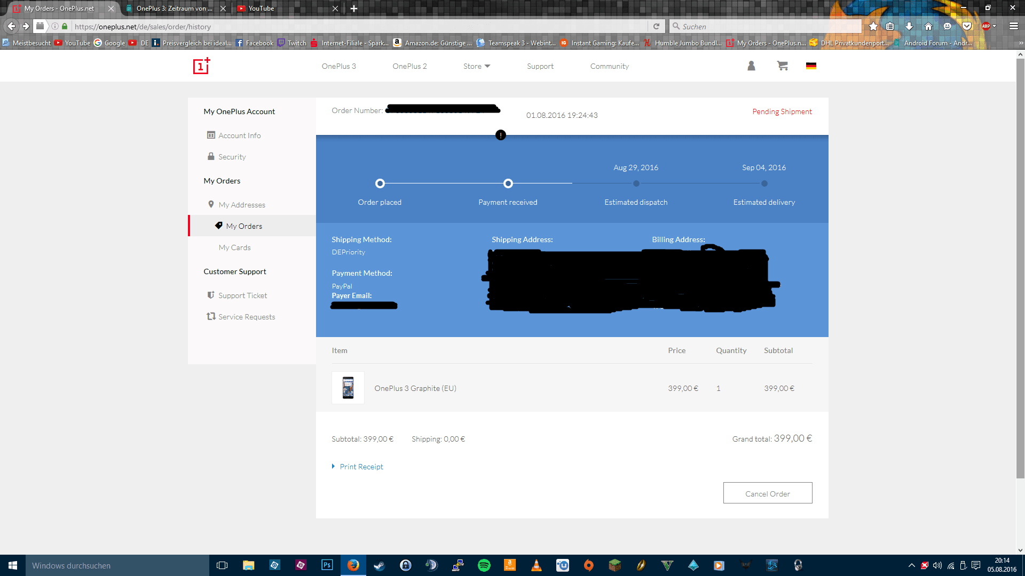This screenshot has height=576, width=1025.
Task: Click the Estimated dispatch progress marker
Action: coord(636,183)
